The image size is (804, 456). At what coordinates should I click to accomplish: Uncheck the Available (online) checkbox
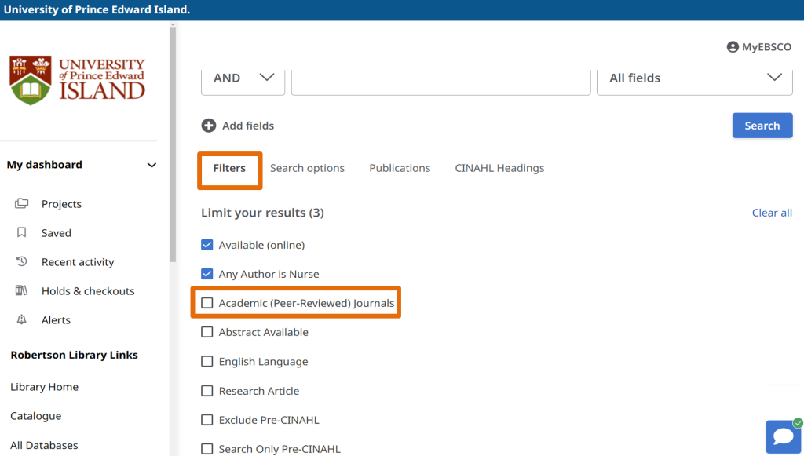[x=207, y=245]
